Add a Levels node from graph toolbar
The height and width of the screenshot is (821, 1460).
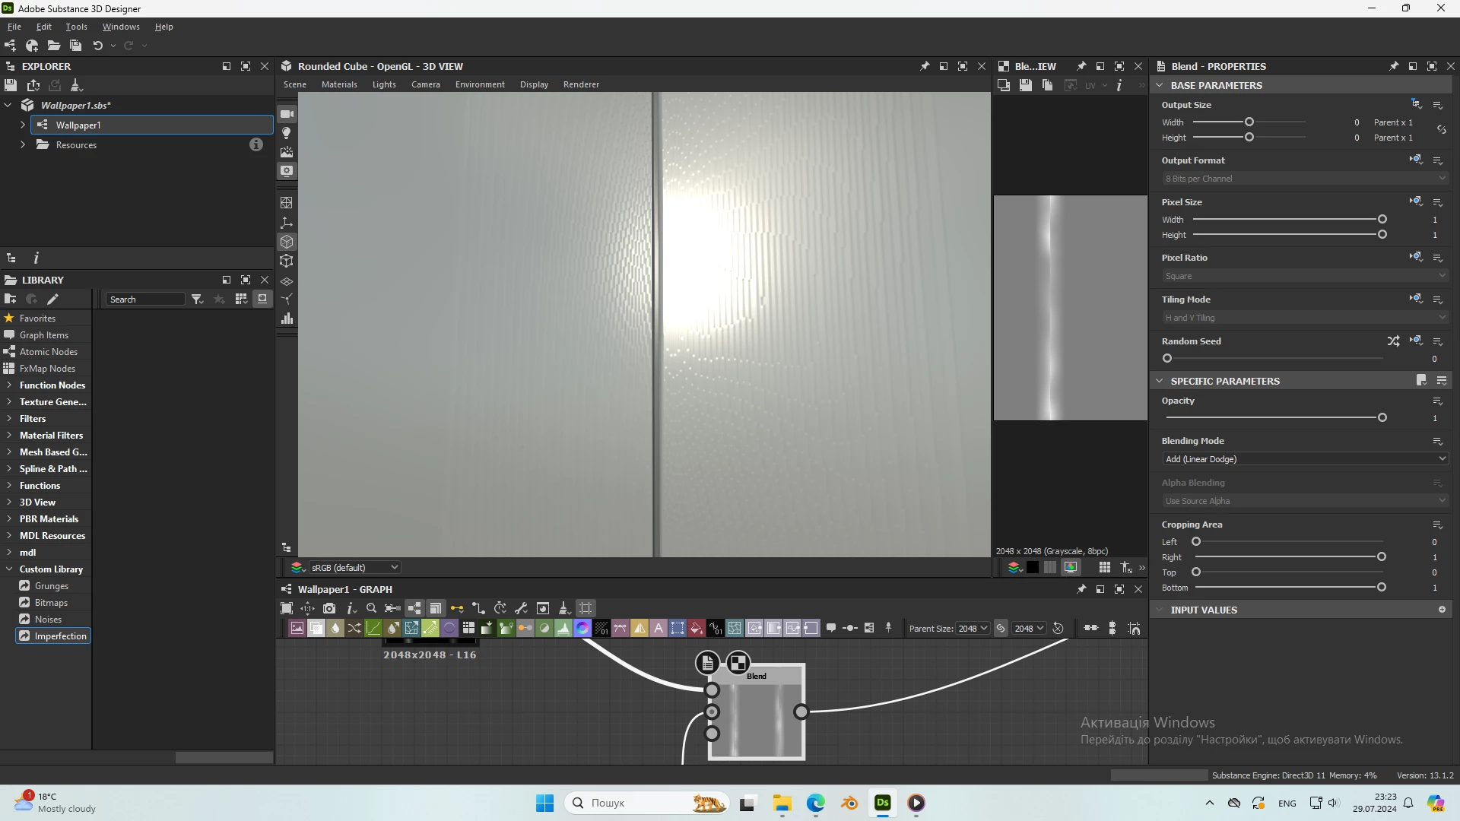563,628
